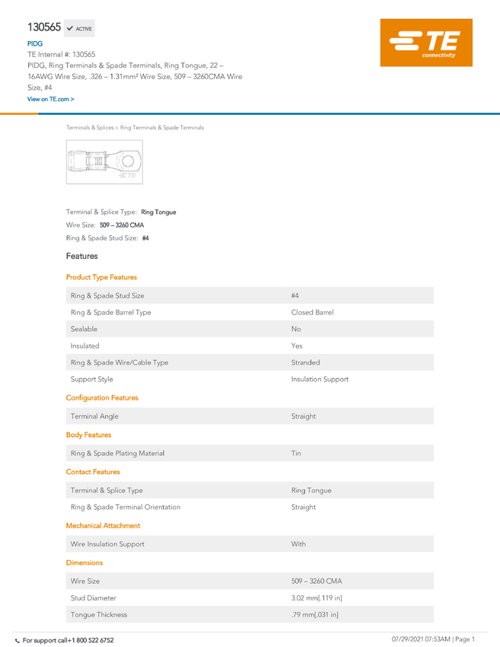Follow the View on TE.com link
The height and width of the screenshot is (647, 500).
[x=51, y=99]
